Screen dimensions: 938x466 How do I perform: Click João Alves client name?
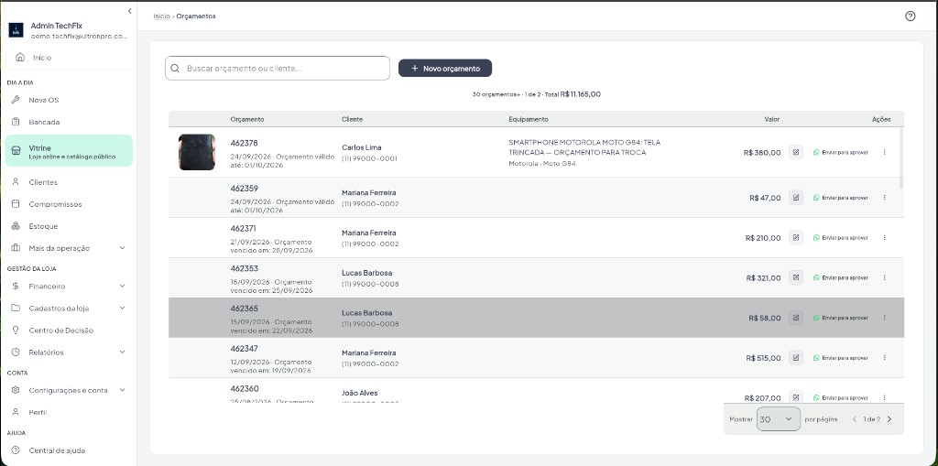pos(359,393)
